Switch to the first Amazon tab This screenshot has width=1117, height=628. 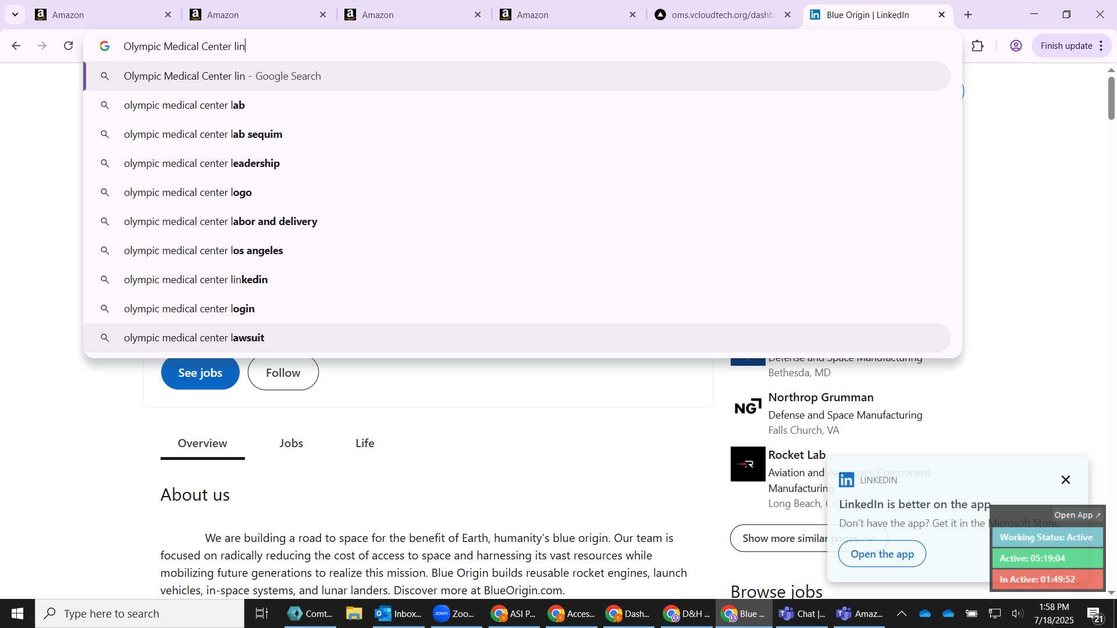[x=104, y=15]
